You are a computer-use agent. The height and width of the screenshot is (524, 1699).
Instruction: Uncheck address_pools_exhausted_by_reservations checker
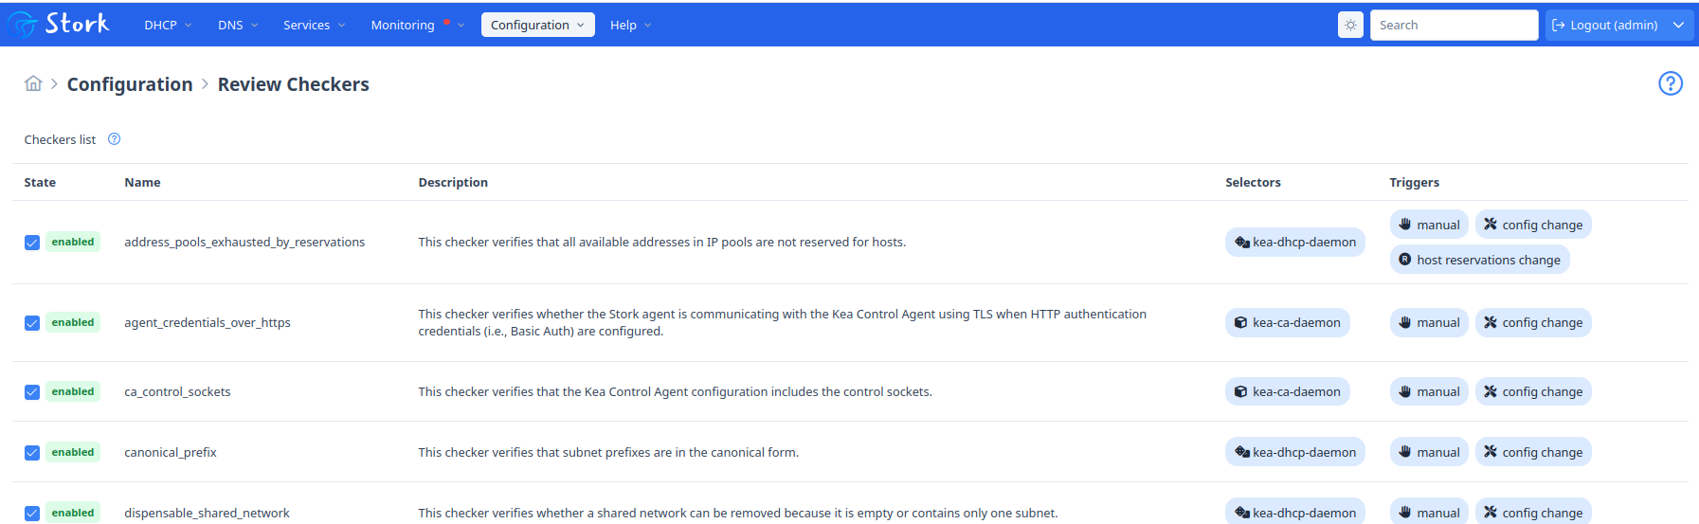32,243
